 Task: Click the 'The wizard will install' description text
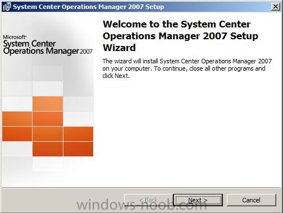(x=187, y=68)
